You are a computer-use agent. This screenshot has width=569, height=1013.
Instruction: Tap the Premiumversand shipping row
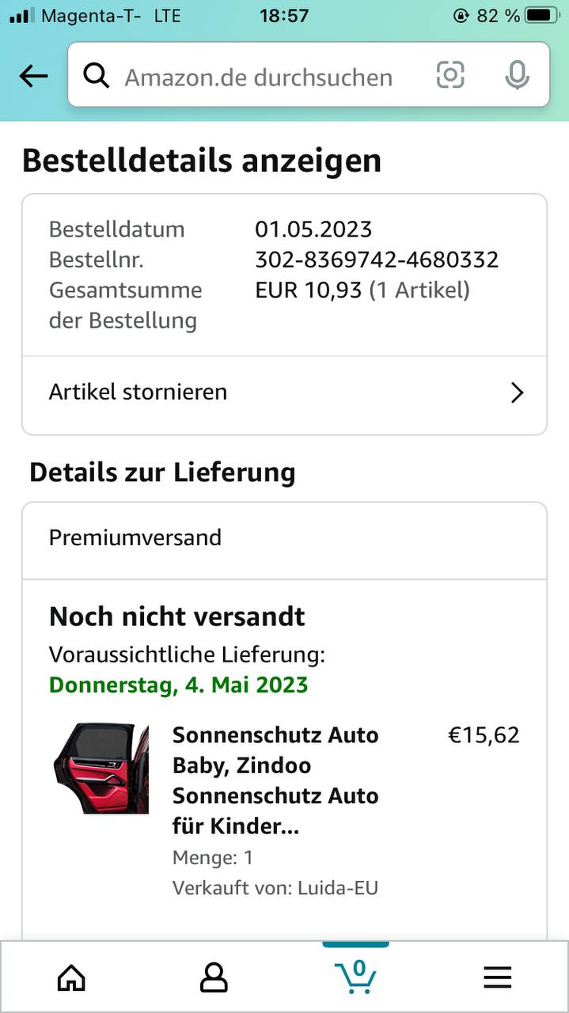[x=284, y=540]
